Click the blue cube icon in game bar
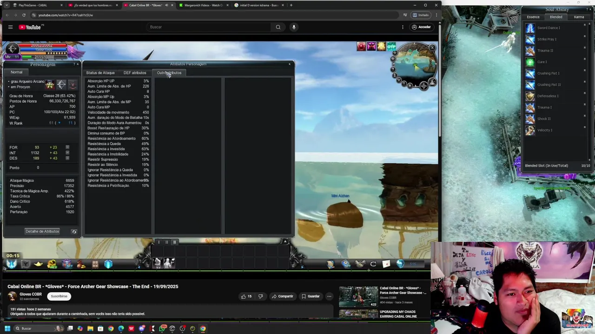The height and width of the screenshot is (334, 595). (x=108, y=264)
